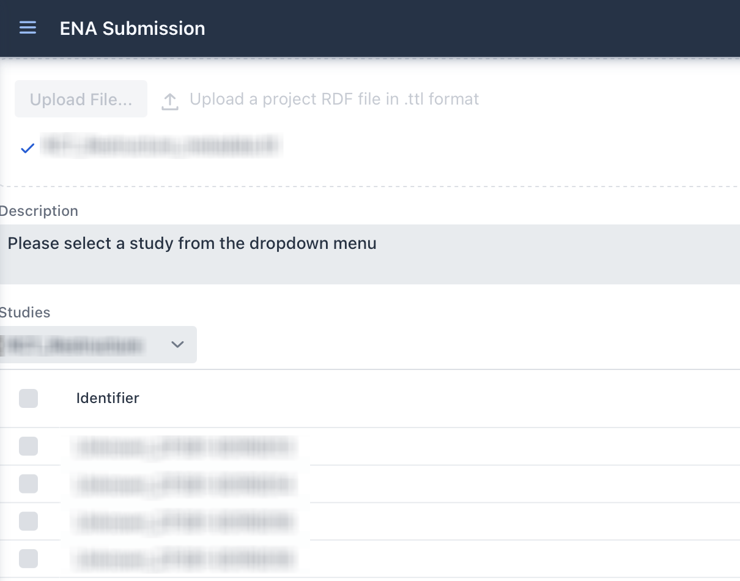Open the hamburger navigation menu
Image resolution: width=740 pixels, height=581 pixels.
(x=28, y=28)
